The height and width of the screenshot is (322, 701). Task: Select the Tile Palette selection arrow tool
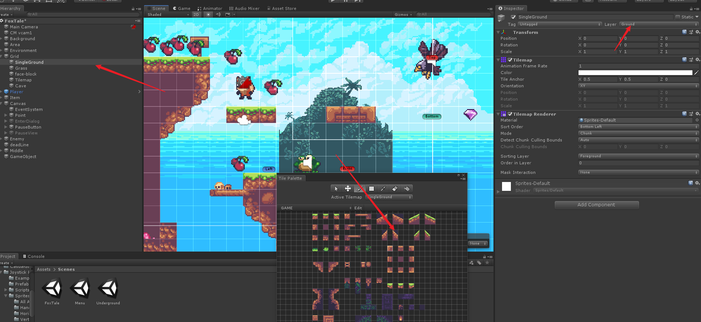pos(336,189)
